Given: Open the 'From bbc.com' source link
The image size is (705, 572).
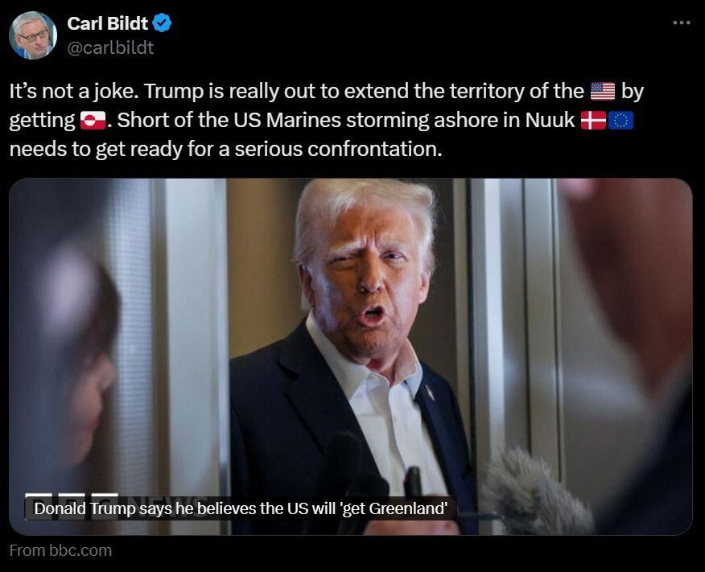Looking at the screenshot, I should pyautogui.click(x=60, y=550).
